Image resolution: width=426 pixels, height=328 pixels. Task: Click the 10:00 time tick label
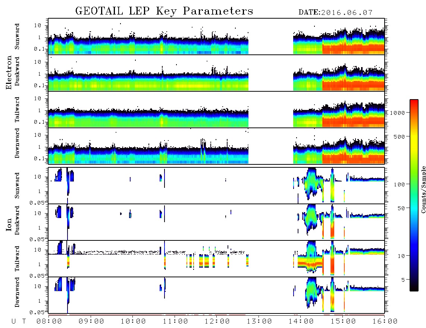coord(133,322)
